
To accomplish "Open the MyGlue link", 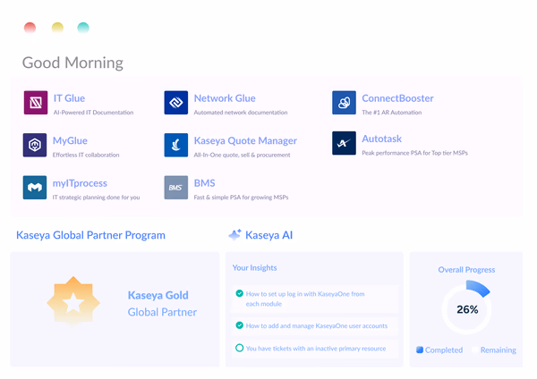I will pos(70,140).
